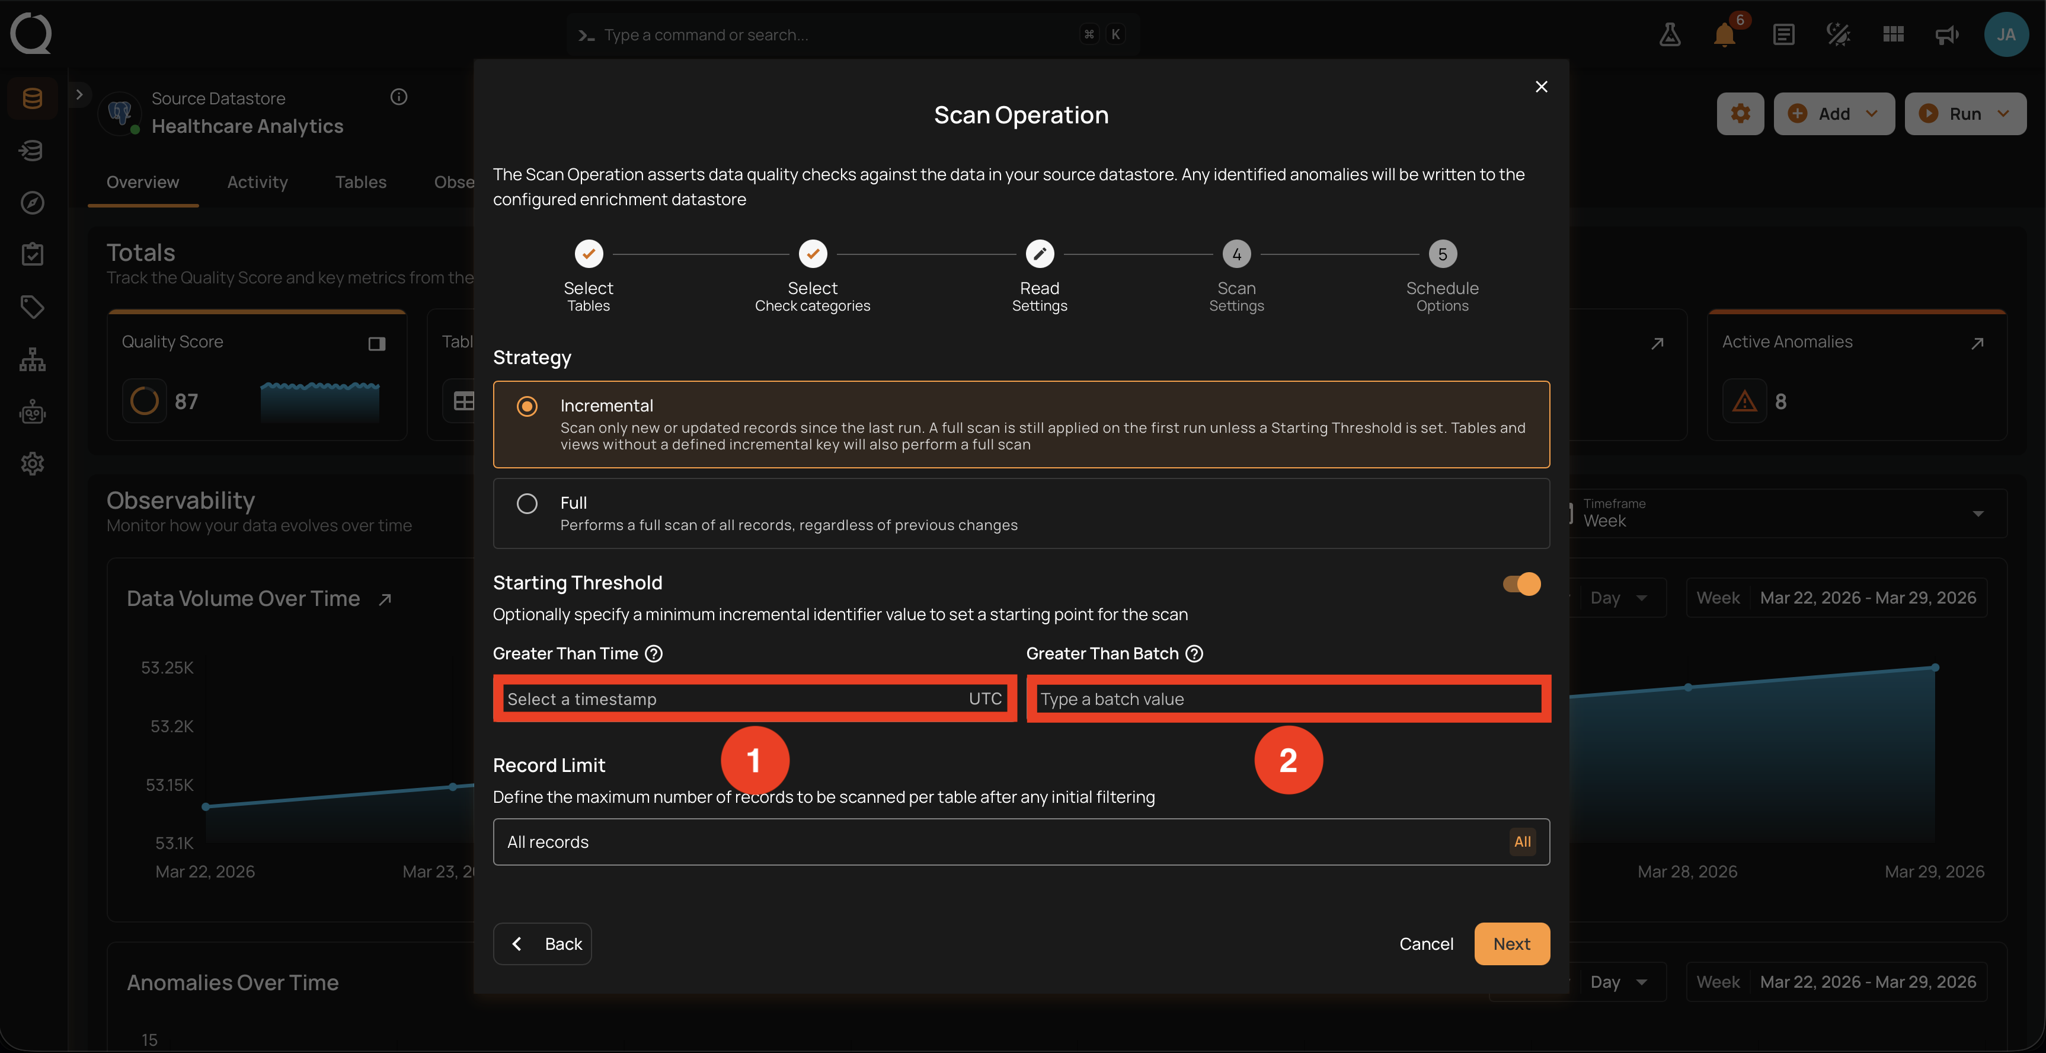Expand the sidebar collapse chevron
The width and height of the screenshot is (2046, 1053).
point(79,94)
